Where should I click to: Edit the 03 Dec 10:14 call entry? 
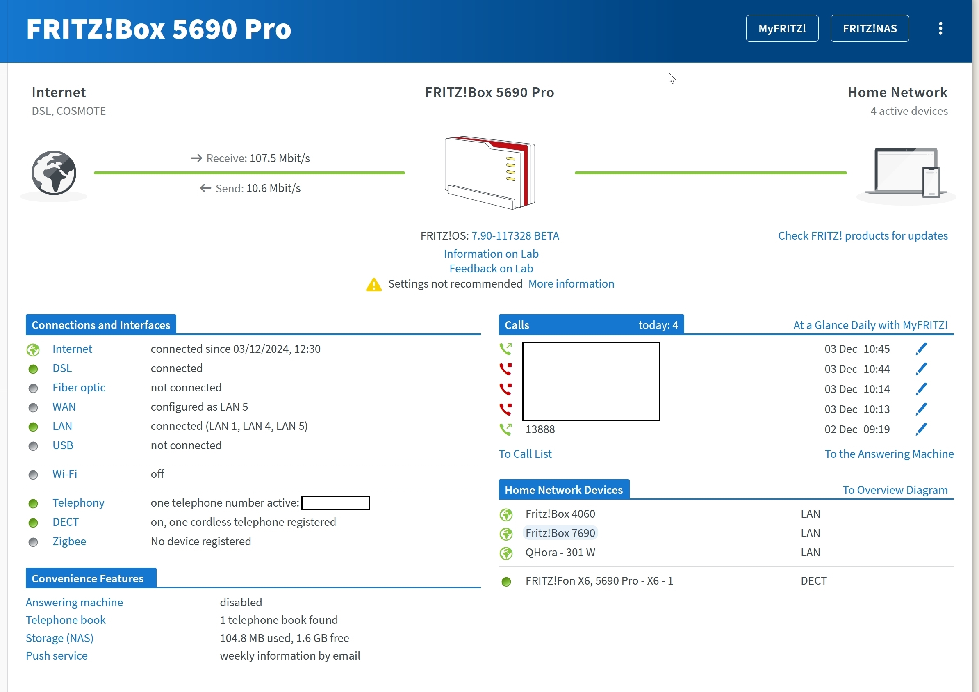(x=921, y=389)
